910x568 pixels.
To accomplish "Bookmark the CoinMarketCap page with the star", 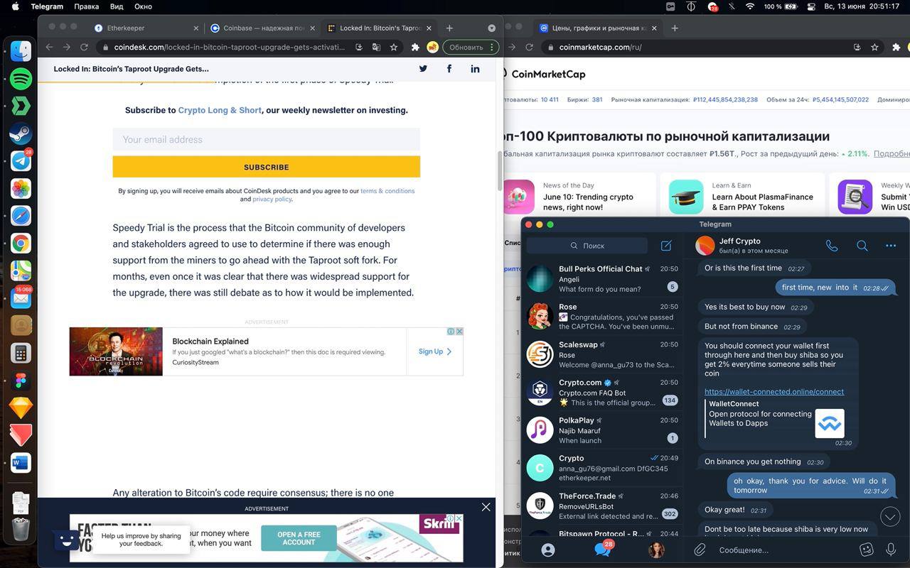I will point(876,48).
